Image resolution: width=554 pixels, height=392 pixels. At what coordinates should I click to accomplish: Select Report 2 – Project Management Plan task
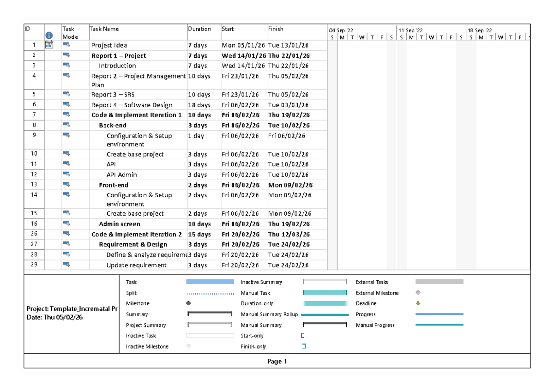pos(138,80)
